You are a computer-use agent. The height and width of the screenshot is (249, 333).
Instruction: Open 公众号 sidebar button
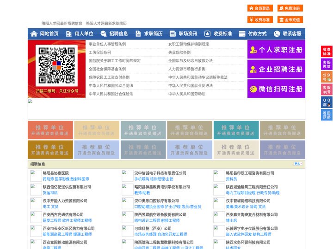pos(327,77)
